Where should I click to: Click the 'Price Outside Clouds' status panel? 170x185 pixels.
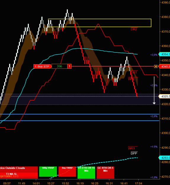(x=19, y=169)
